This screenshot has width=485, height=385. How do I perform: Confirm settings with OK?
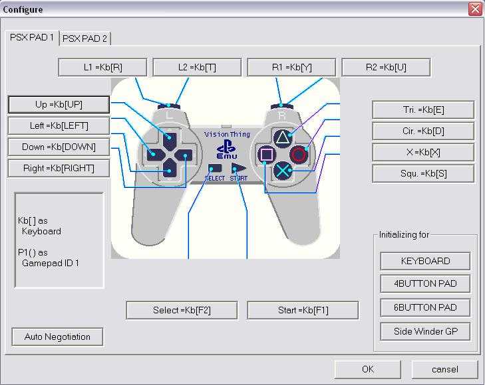click(x=368, y=369)
